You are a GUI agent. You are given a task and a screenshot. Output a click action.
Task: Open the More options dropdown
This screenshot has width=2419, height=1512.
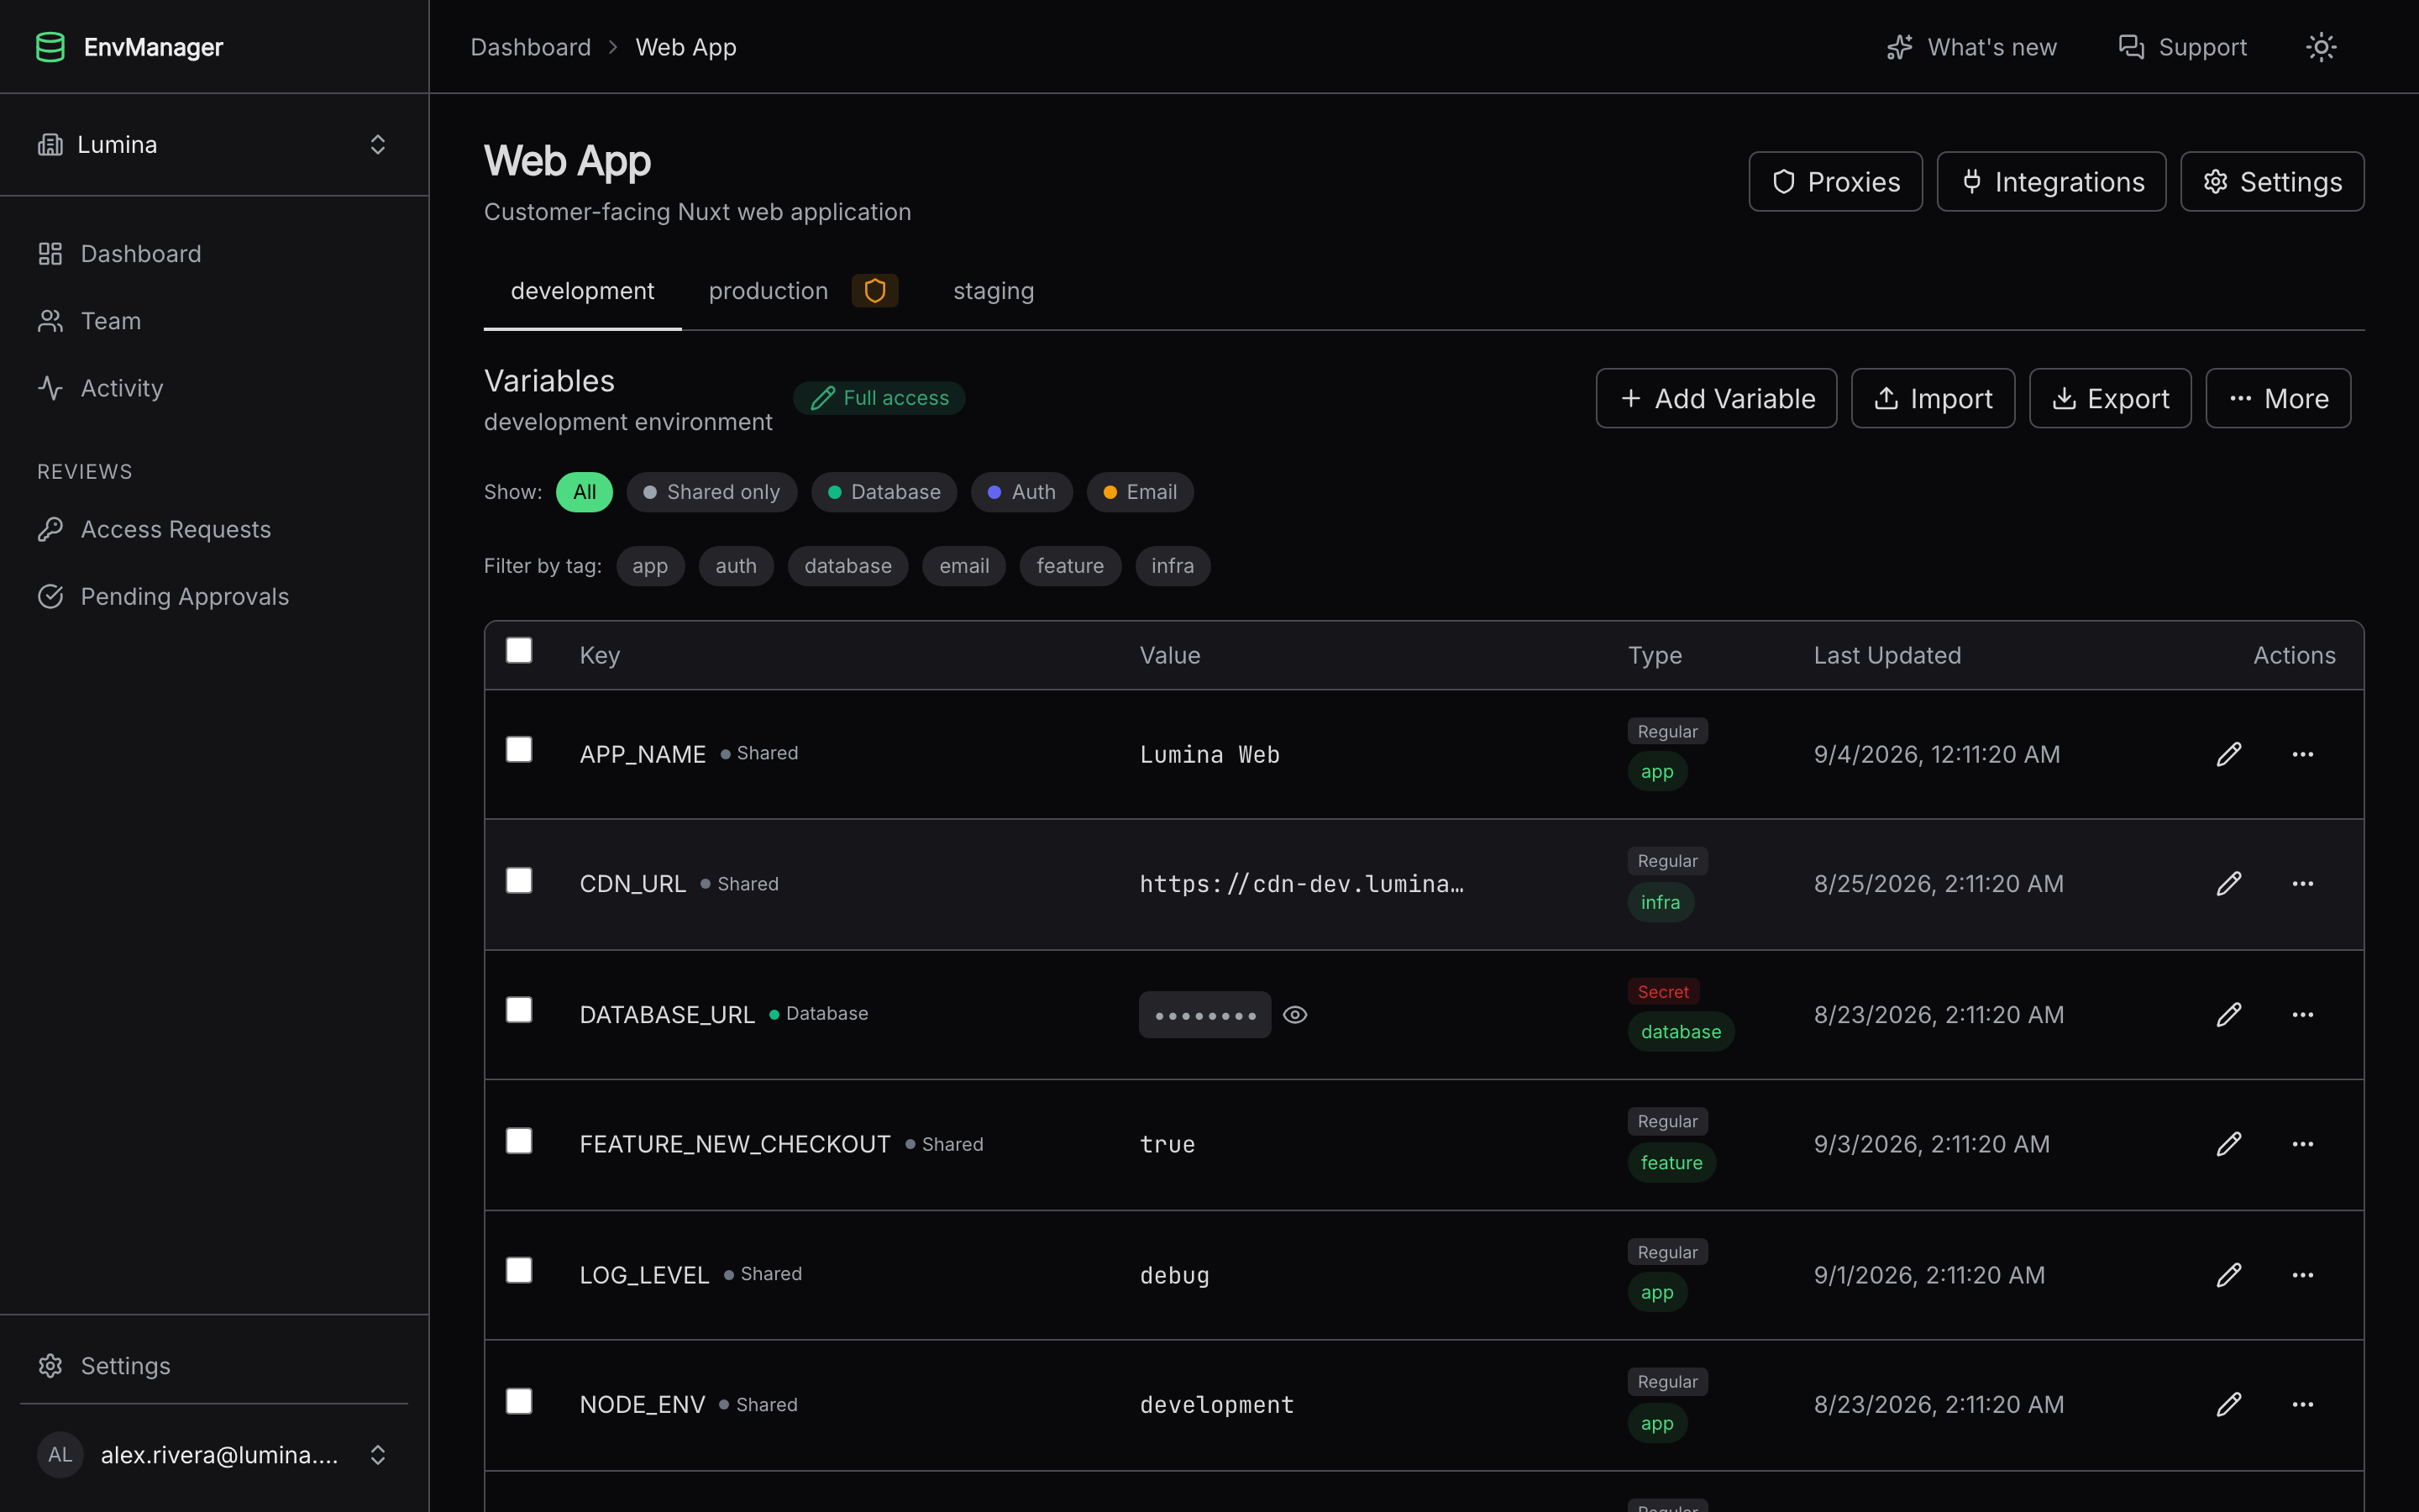pyautogui.click(x=2278, y=398)
